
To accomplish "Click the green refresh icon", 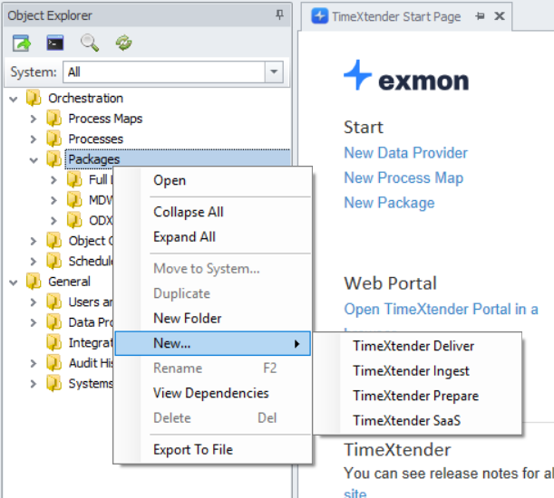I will [x=123, y=43].
